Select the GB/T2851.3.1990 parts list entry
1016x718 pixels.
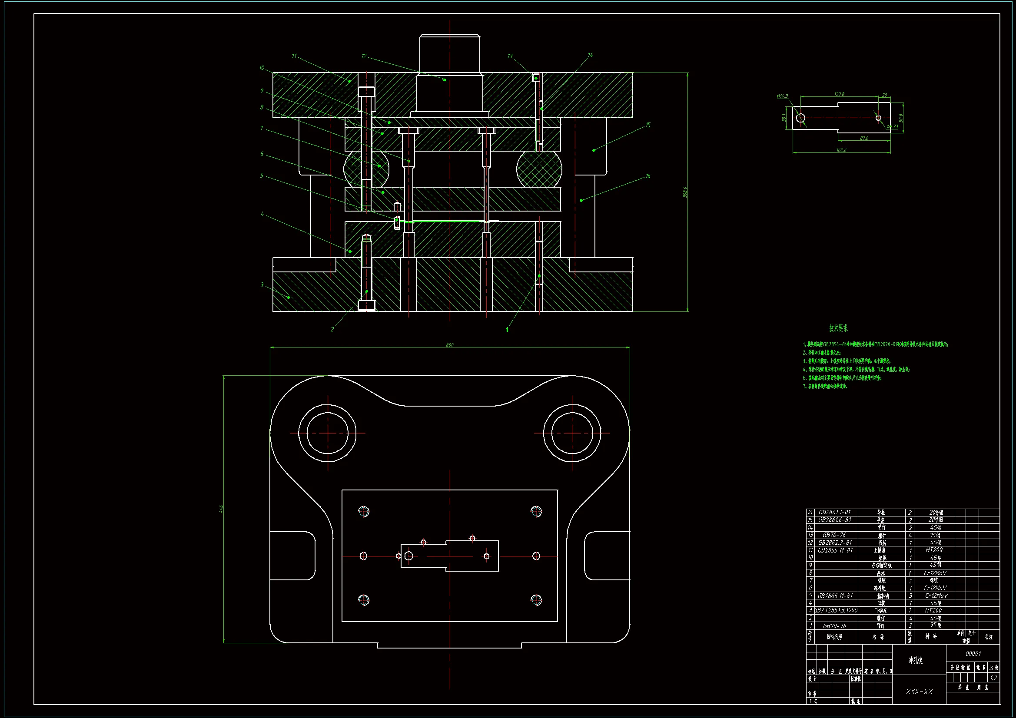click(x=836, y=610)
